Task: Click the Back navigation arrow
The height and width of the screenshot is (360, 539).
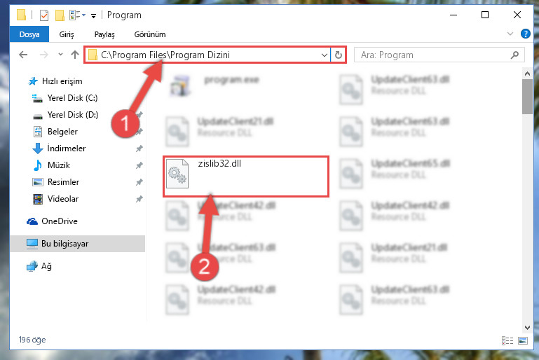Action: click(23, 55)
